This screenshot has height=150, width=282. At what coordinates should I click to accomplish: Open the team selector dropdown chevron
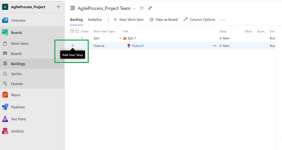(x=134, y=9)
